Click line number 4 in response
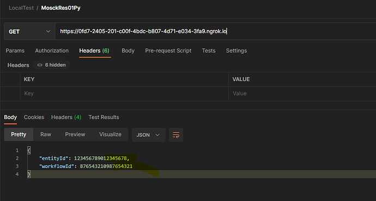 pos(17,174)
